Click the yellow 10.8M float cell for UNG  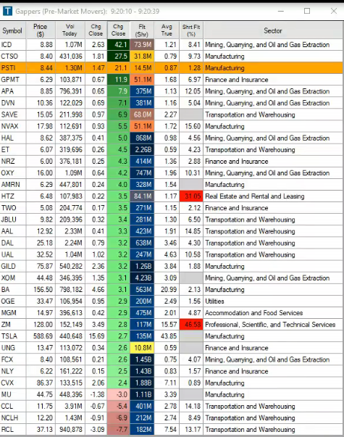[x=142, y=348]
